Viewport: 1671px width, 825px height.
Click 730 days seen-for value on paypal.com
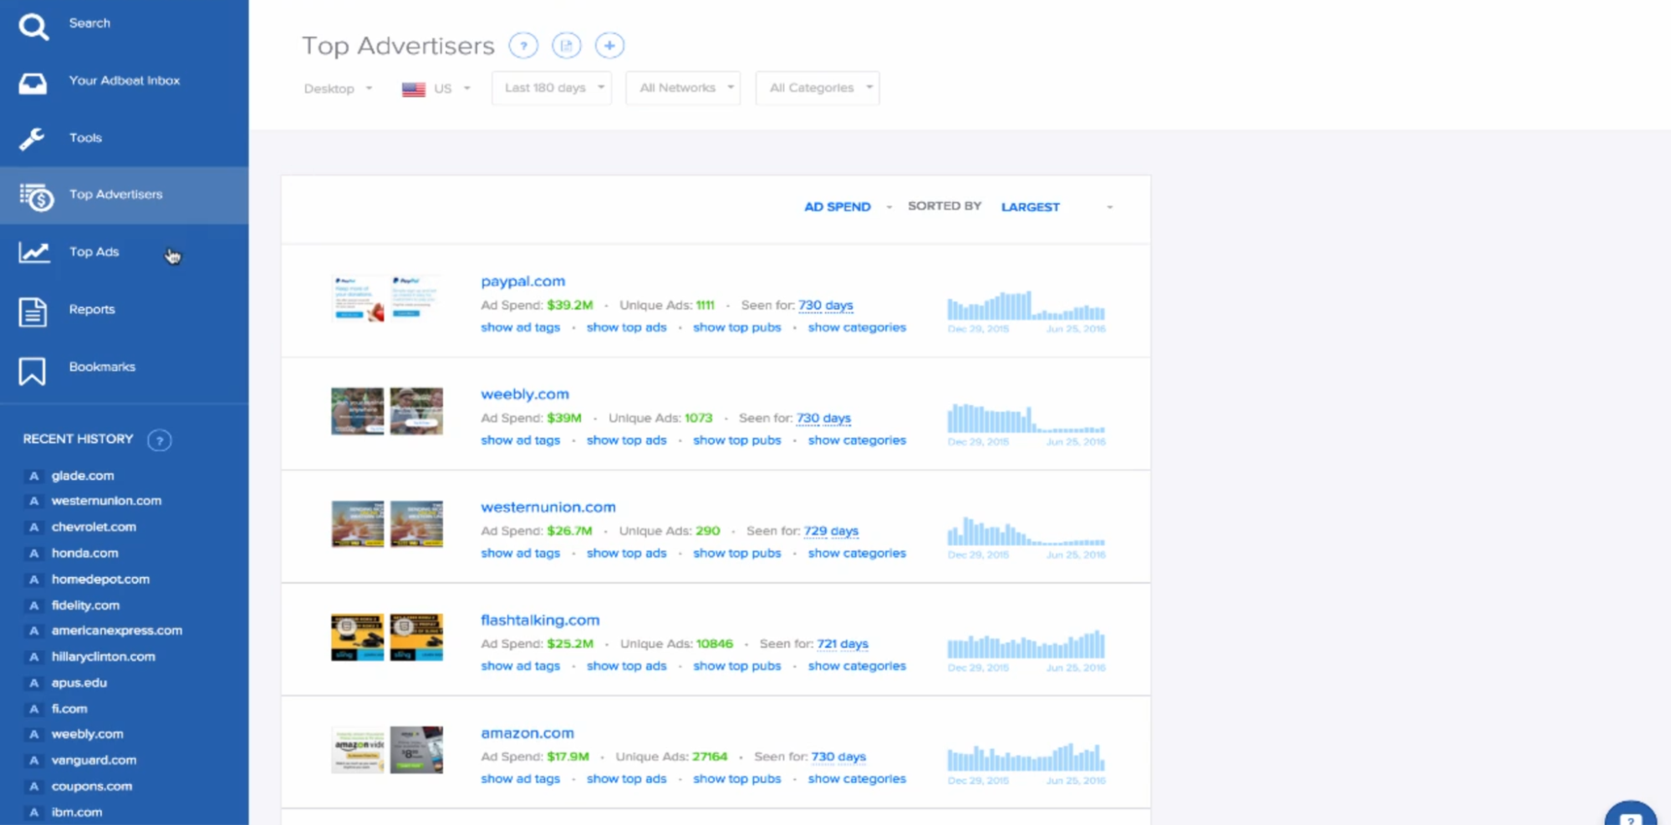pos(825,306)
